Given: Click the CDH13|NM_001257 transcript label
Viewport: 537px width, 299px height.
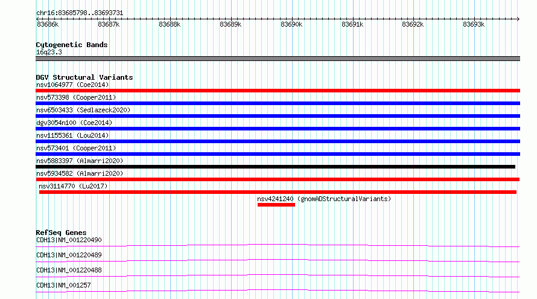Looking at the screenshot, I should click(63, 285).
